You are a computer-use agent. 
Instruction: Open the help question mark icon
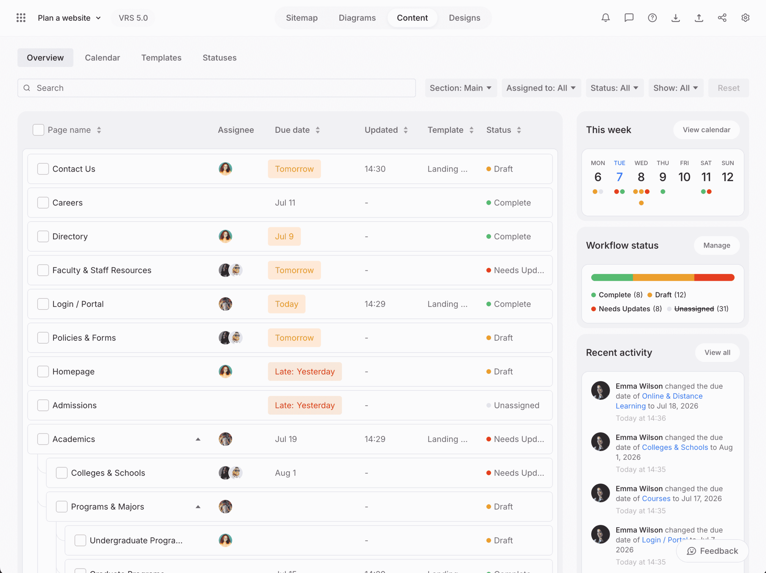tap(652, 18)
